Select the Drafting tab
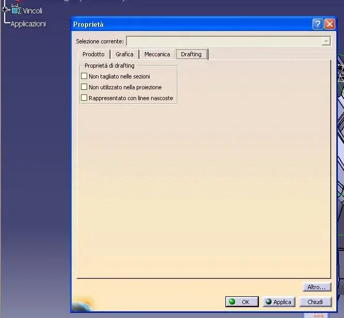Image resolution: width=344 pixels, height=318 pixels. coord(191,54)
